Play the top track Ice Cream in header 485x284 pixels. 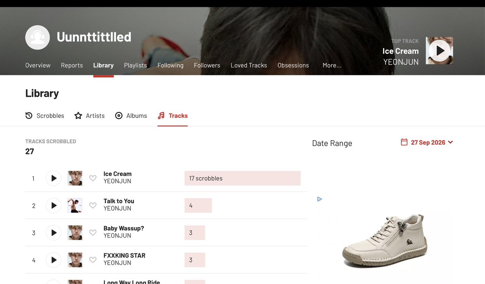[439, 50]
